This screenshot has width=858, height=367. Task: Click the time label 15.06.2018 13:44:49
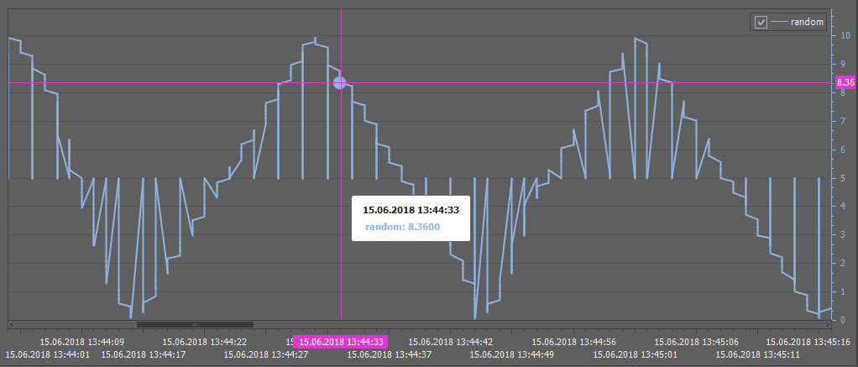coord(511,354)
